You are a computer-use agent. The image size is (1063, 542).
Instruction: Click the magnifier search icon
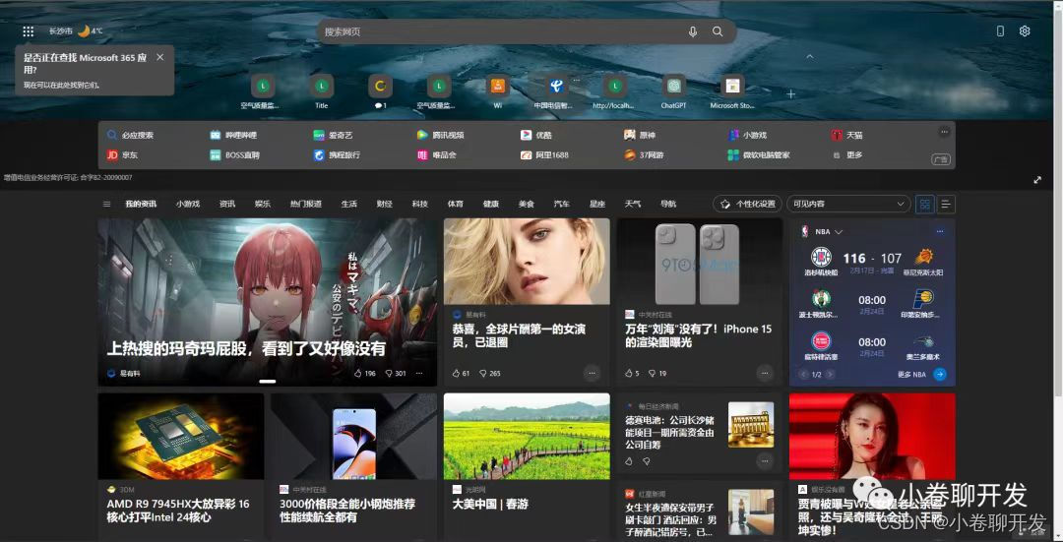[718, 31]
